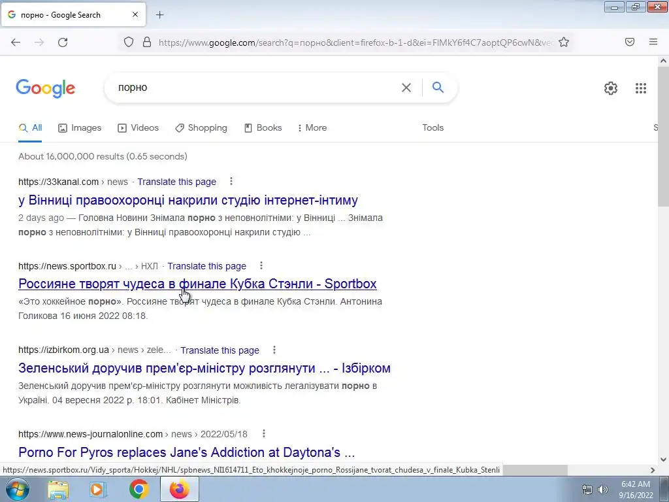Image resolution: width=669 pixels, height=502 pixels.
Task: Open the 33kanal.com result headline
Action: 188,200
